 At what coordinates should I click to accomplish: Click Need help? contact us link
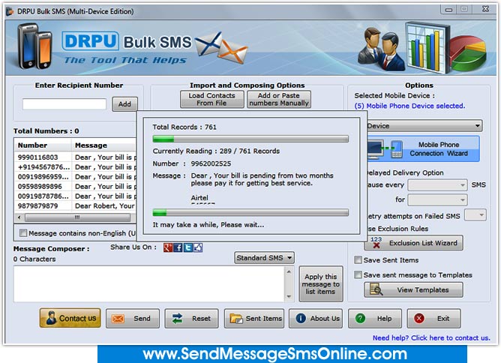coord(431,338)
